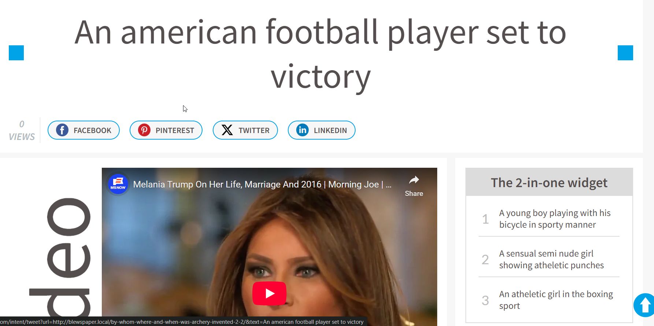Open the Melania Trump video title link
Screen dimensions: 654x326
tap(262, 185)
